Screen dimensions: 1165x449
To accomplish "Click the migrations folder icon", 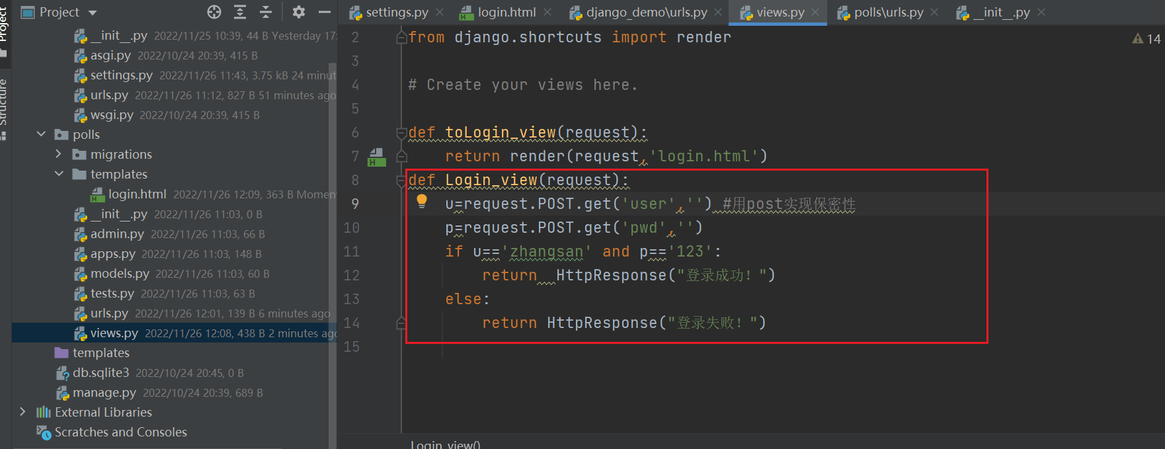I will coord(79,154).
